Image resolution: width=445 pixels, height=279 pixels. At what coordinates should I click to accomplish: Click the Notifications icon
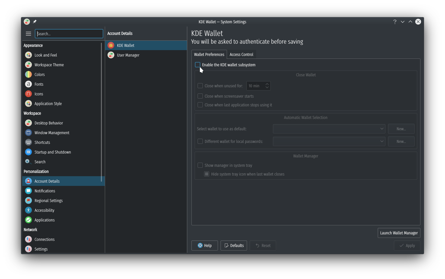[28, 191]
